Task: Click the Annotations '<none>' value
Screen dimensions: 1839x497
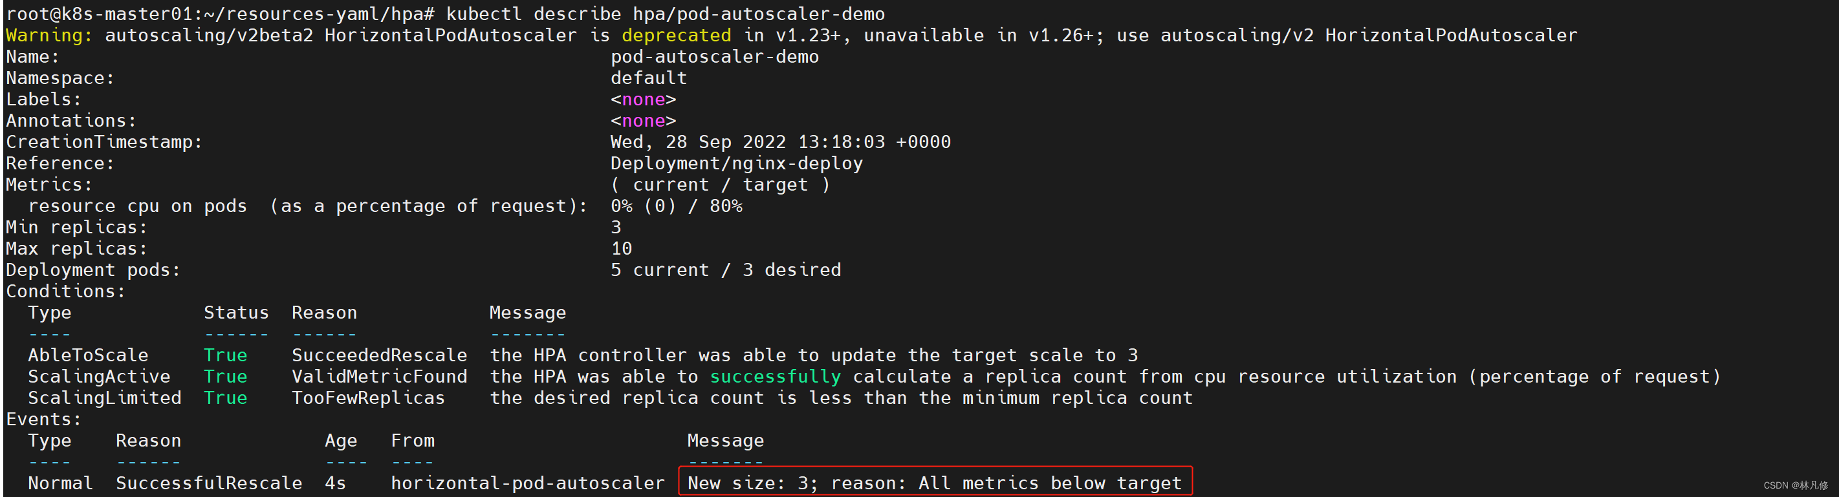Action: click(x=642, y=120)
